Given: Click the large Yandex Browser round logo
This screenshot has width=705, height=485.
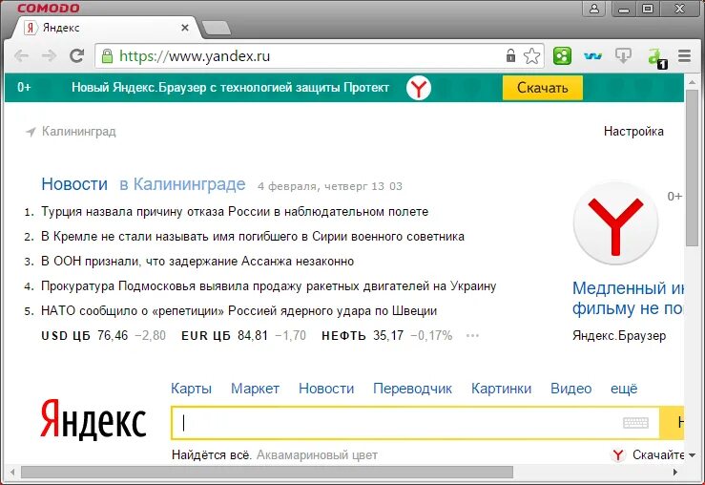Looking at the screenshot, I should (x=615, y=223).
